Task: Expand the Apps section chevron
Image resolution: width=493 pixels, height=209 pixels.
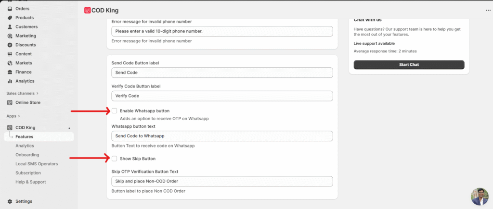Action: [x=19, y=116]
